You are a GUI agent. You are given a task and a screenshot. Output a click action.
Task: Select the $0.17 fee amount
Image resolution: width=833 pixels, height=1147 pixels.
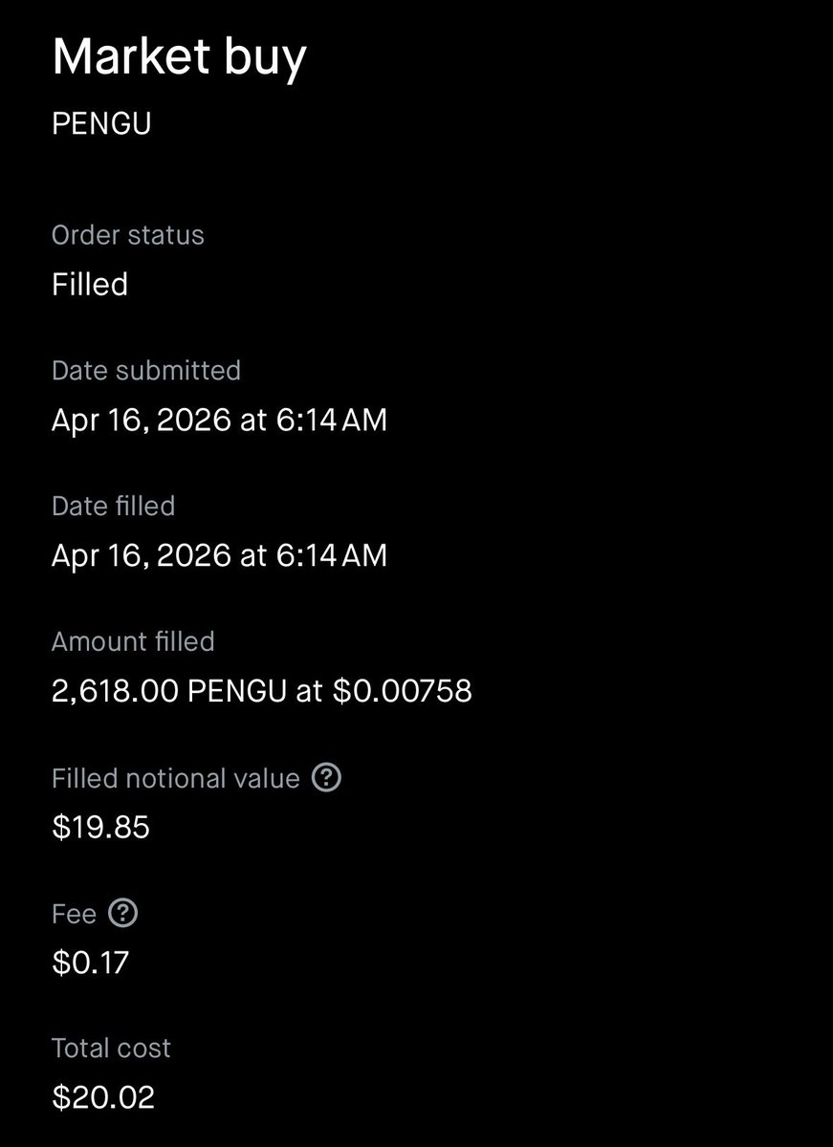point(90,962)
